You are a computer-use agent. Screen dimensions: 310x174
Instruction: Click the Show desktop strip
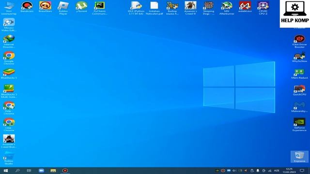point(309,171)
